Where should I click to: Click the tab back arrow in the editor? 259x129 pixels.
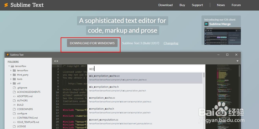click(55, 61)
